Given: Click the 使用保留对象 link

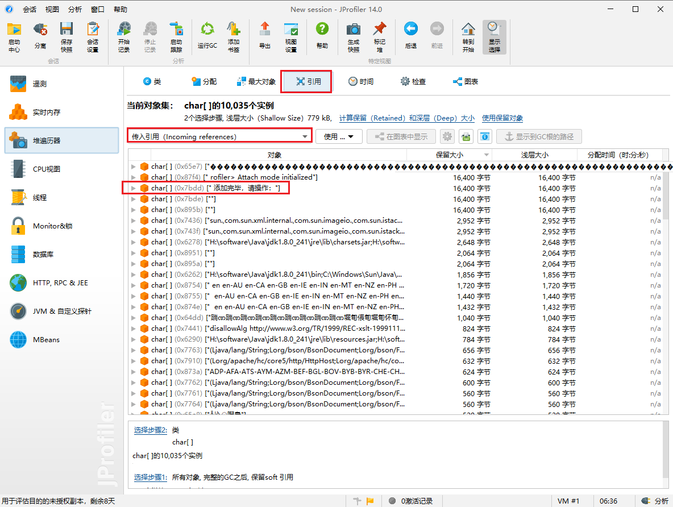Looking at the screenshot, I should pos(502,118).
